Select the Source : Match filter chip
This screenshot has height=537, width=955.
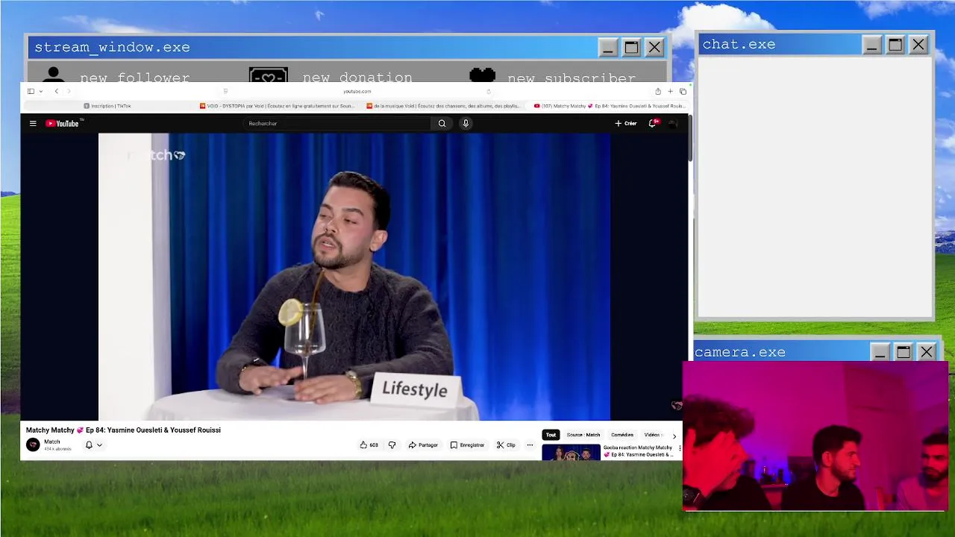(583, 435)
